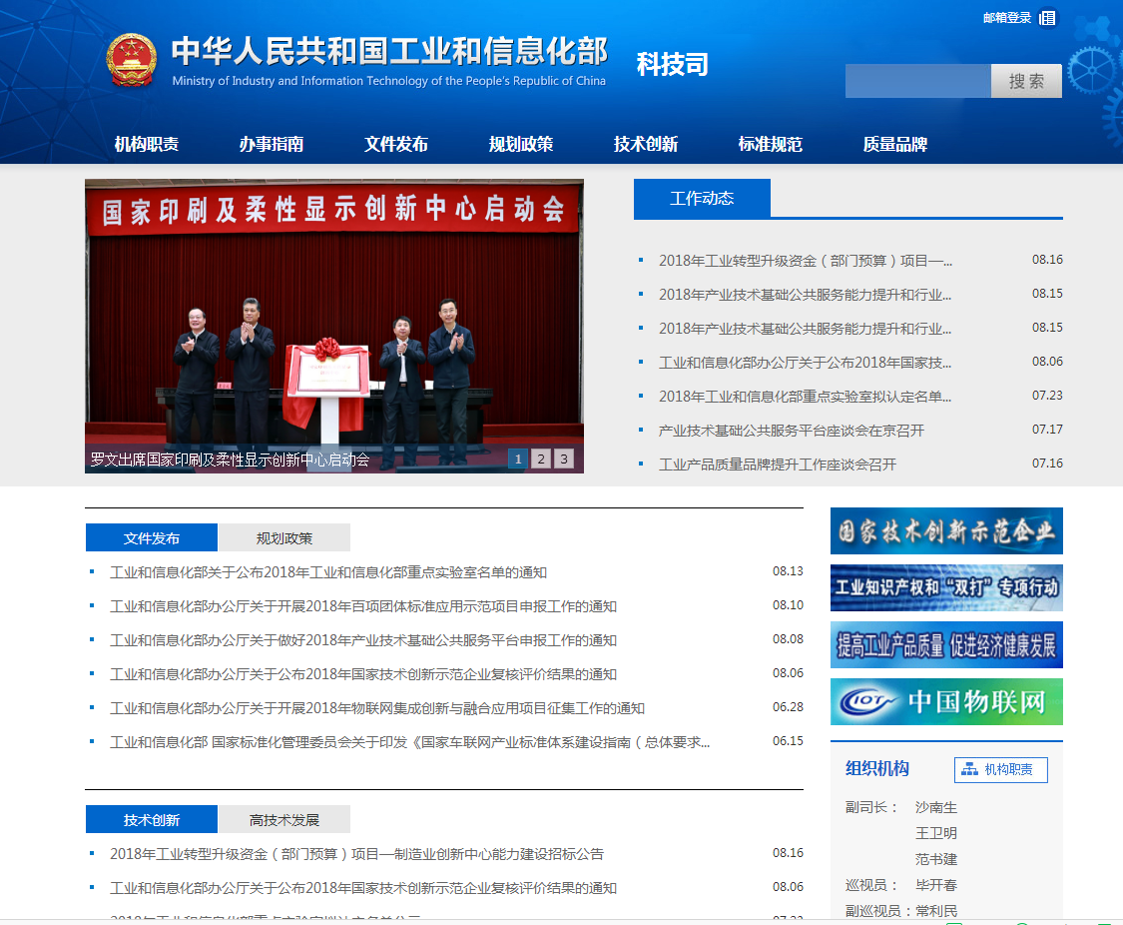This screenshot has height=925, width=1123.
Task: Select the blue 文件发布 section tab
Action: pyautogui.click(x=151, y=537)
